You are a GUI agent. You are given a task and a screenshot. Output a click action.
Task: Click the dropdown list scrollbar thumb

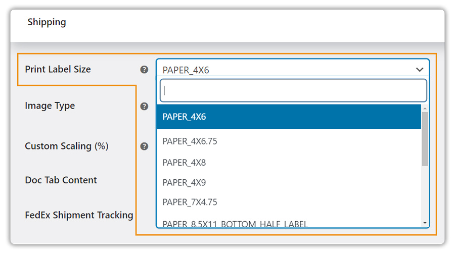point(425,139)
